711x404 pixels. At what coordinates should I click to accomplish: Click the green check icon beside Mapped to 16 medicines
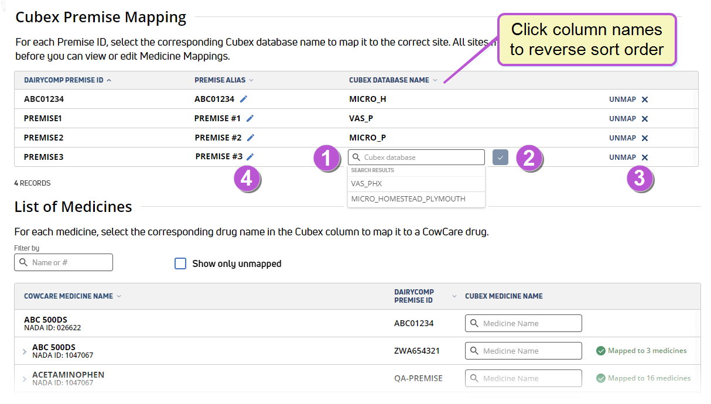600,378
